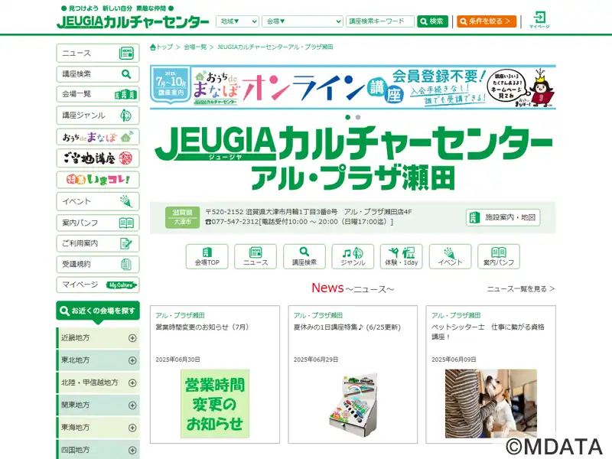Open 受講規約 in the left sidebar
This screenshot has width=612, height=459.
(98, 264)
